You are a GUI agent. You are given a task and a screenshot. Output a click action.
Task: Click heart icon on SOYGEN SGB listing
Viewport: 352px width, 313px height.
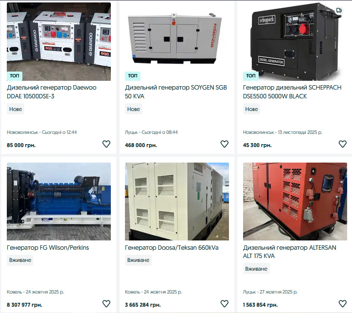(x=225, y=144)
